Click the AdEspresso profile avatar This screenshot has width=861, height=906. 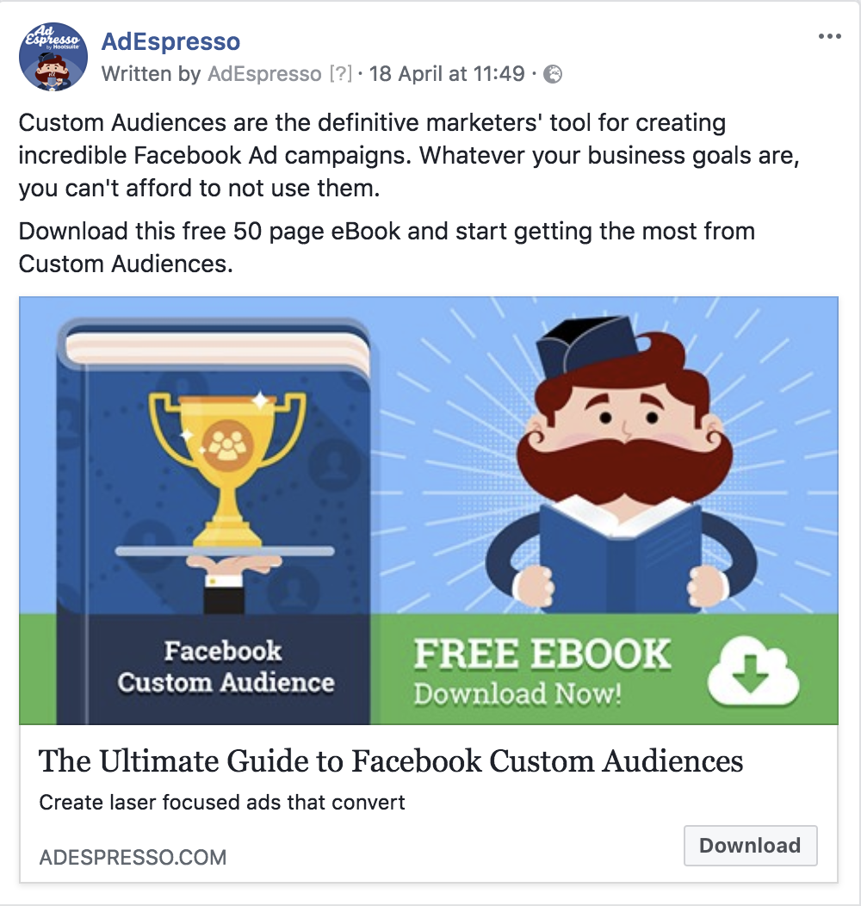[x=53, y=57]
